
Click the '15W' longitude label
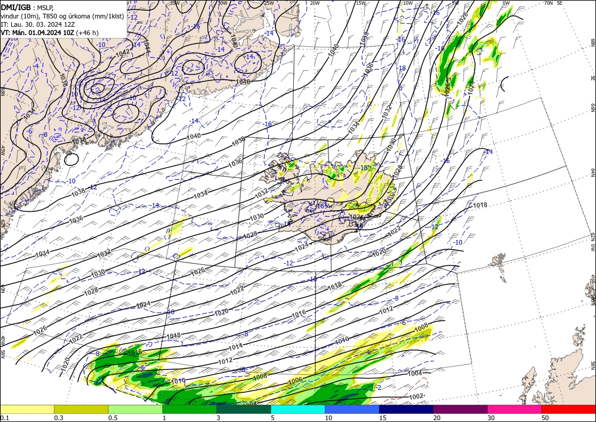click(x=361, y=3)
